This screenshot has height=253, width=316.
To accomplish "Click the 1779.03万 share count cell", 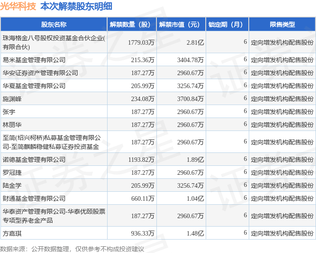I will click(x=141, y=42).
